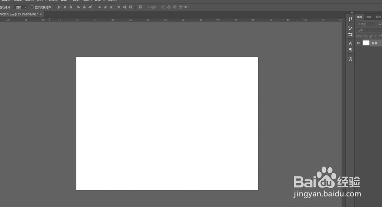Align left edges of layers
This screenshot has height=207, width=382.
[x=78, y=7]
